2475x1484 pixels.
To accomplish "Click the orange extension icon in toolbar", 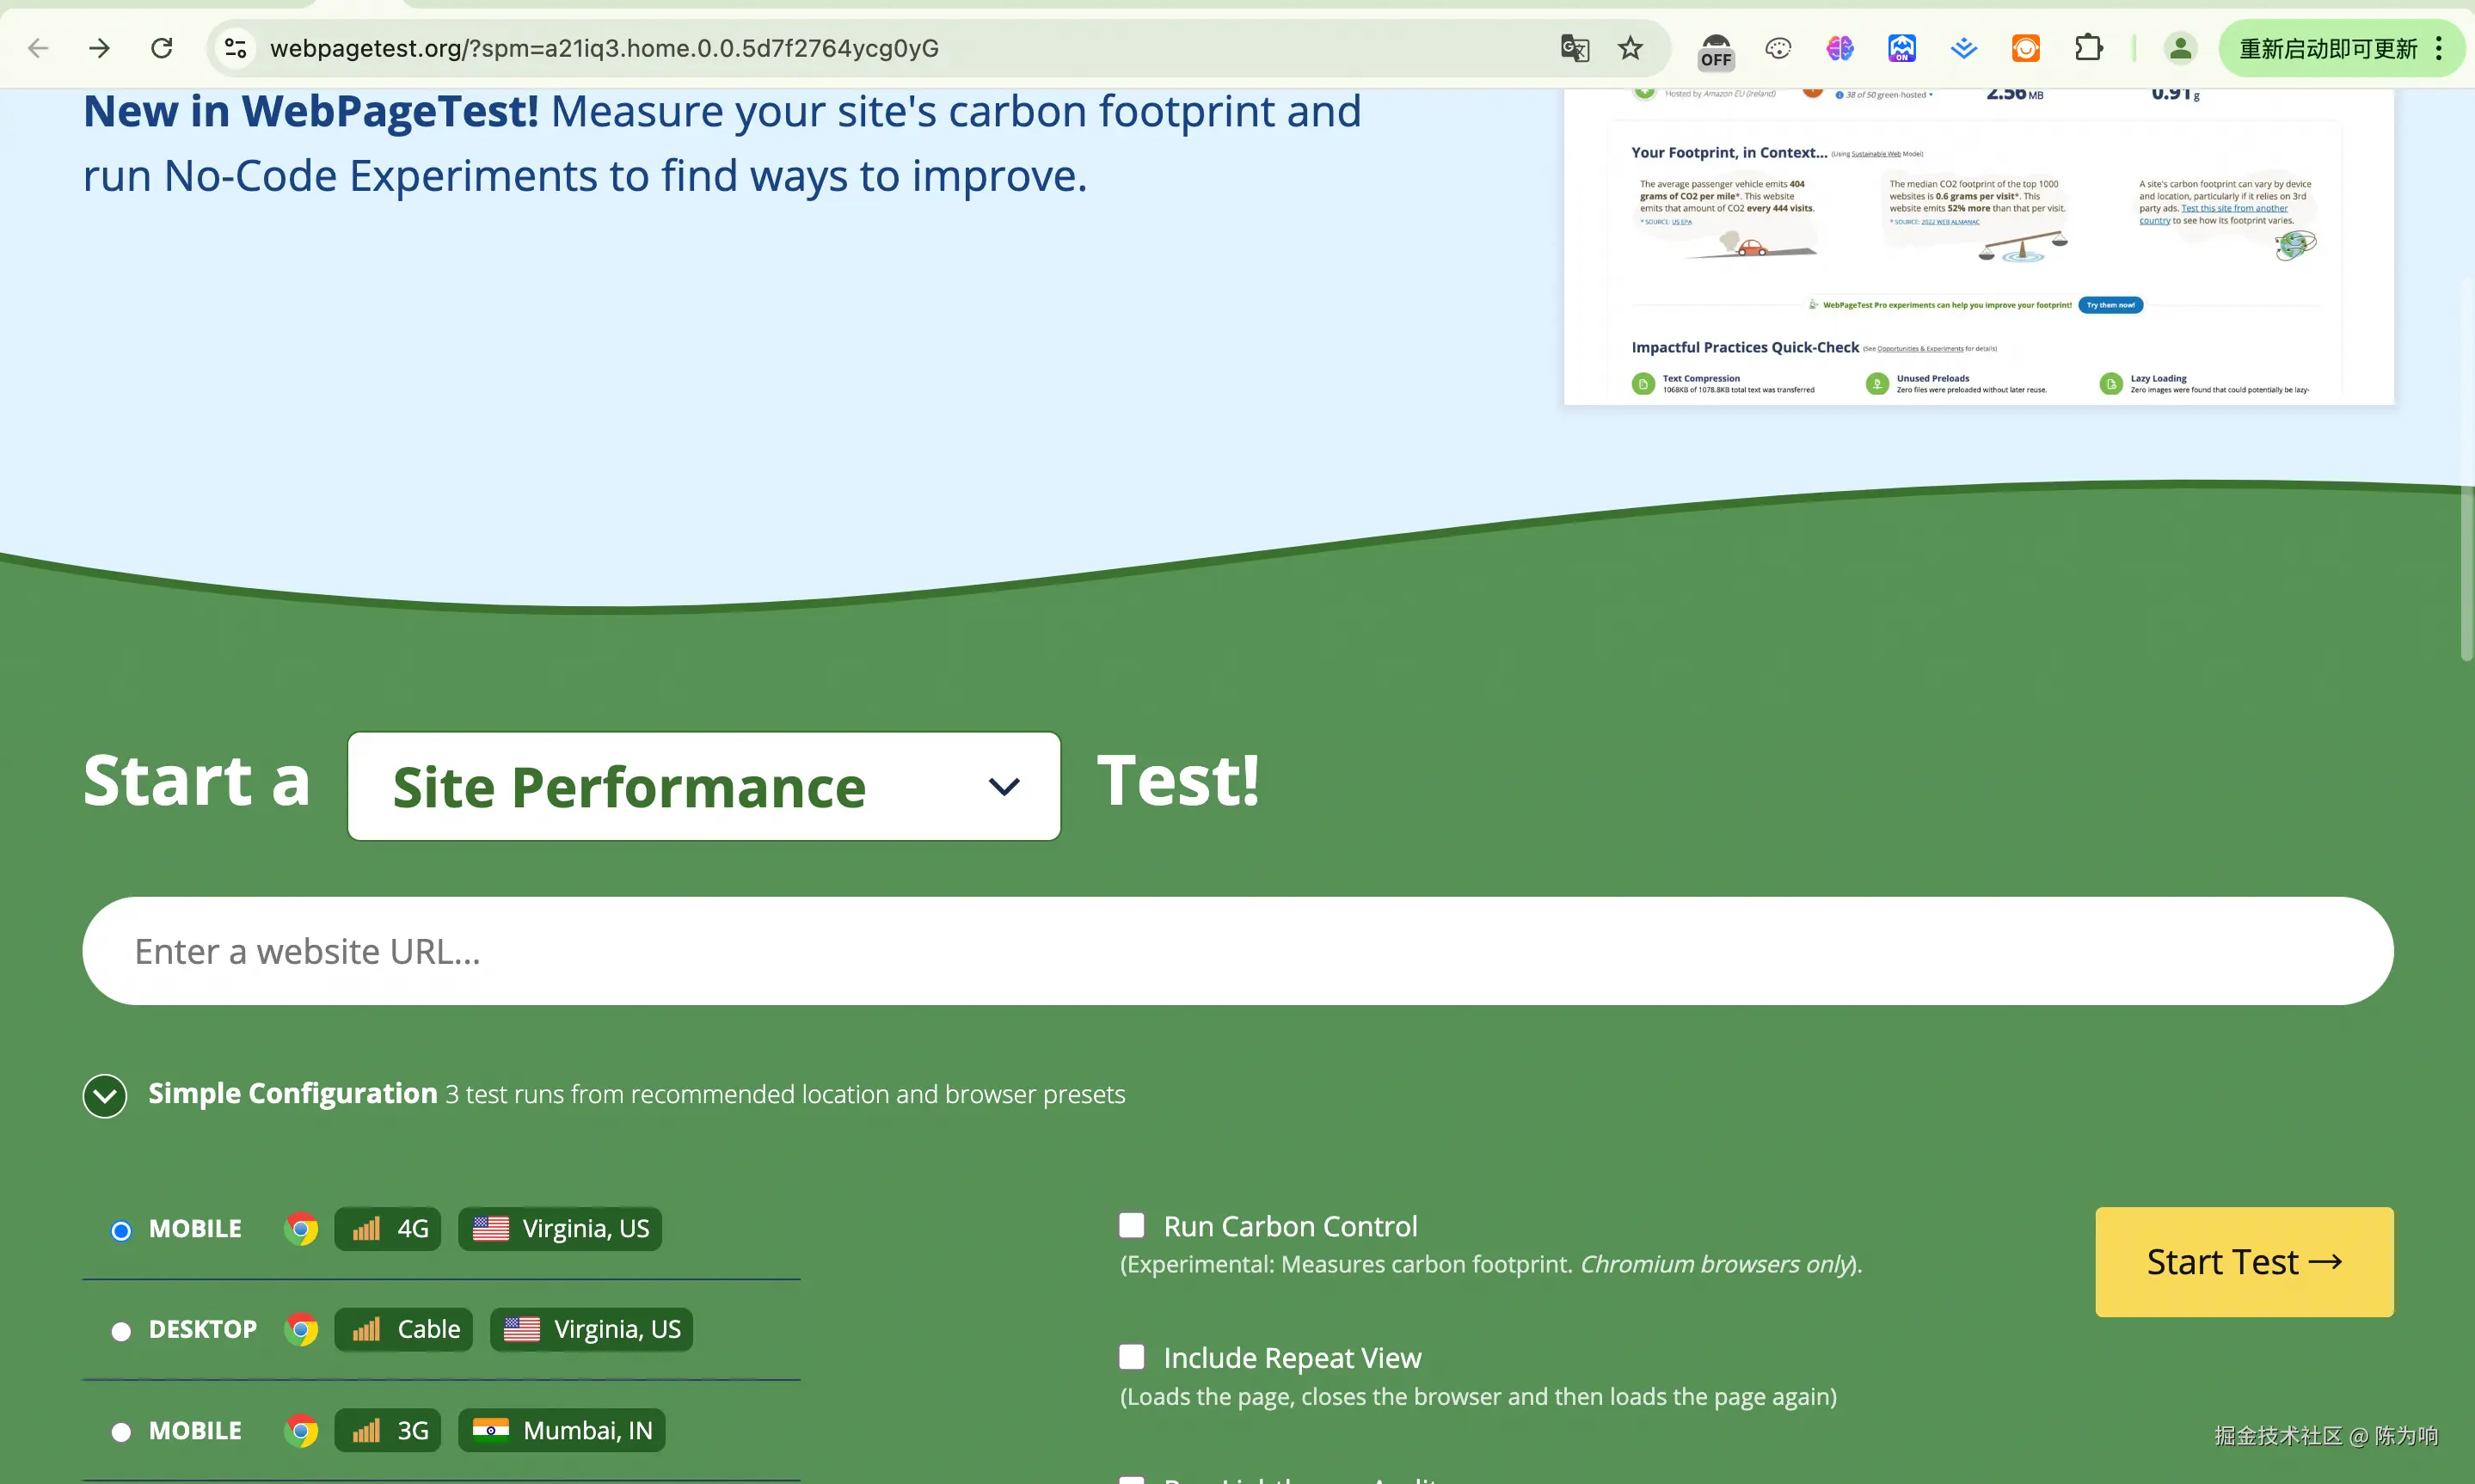I will click(2025, 48).
